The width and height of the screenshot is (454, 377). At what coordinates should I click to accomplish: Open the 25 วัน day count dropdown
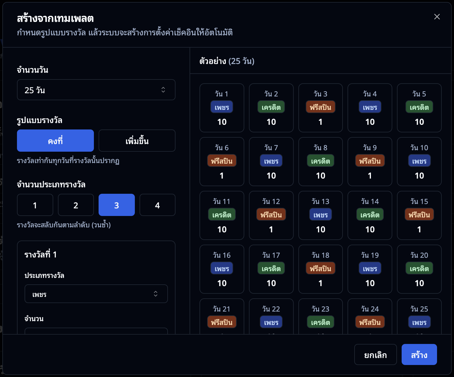(96, 90)
